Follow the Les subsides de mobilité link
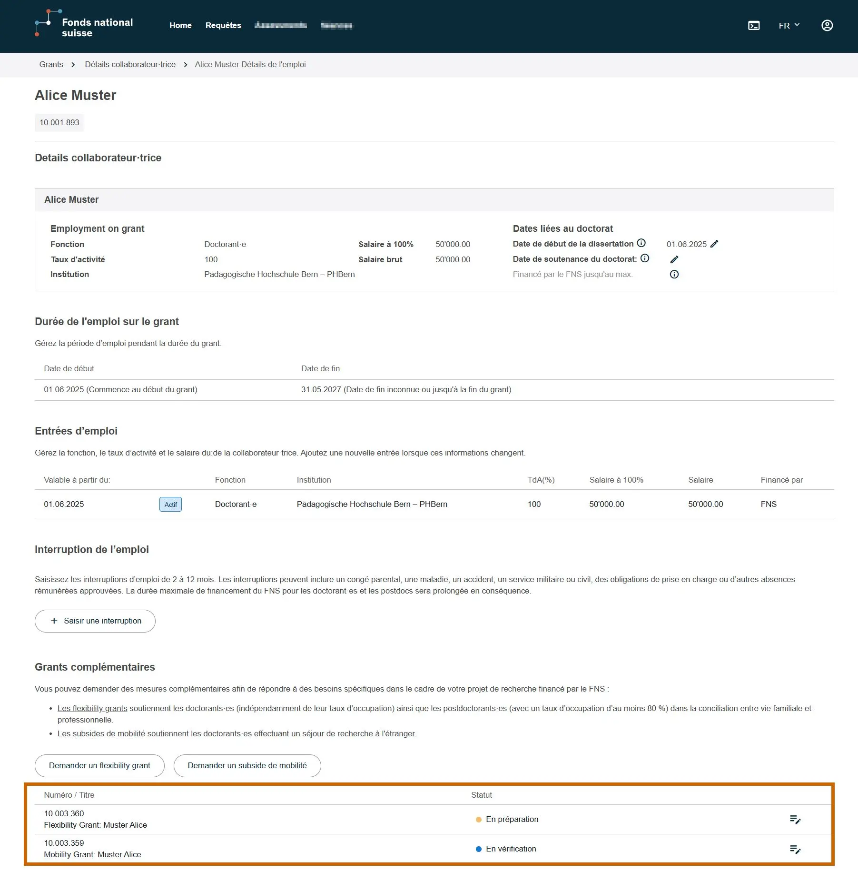This screenshot has width=858, height=871. [101, 734]
